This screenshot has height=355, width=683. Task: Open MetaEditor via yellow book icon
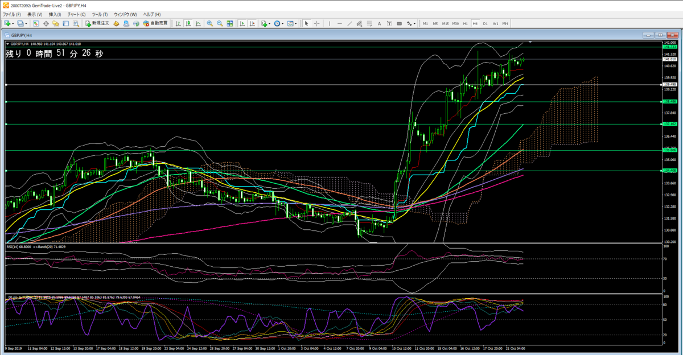click(116, 23)
